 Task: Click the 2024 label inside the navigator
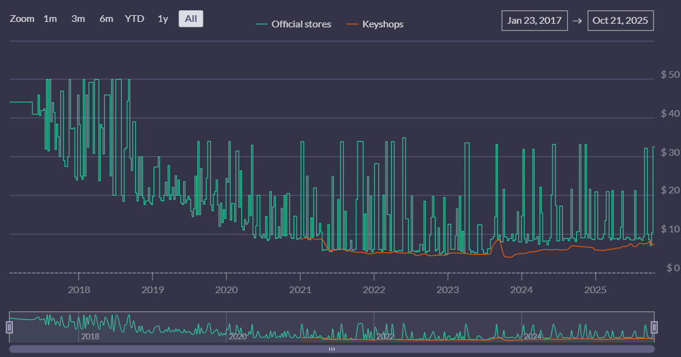pyautogui.click(x=532, y=336)
